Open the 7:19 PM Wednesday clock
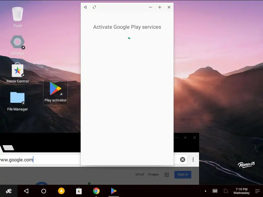263x197 pixels. 241,191
